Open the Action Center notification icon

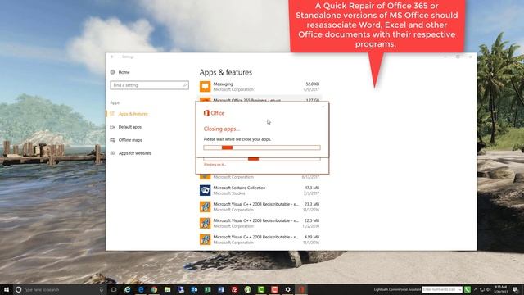coord(515,289)
